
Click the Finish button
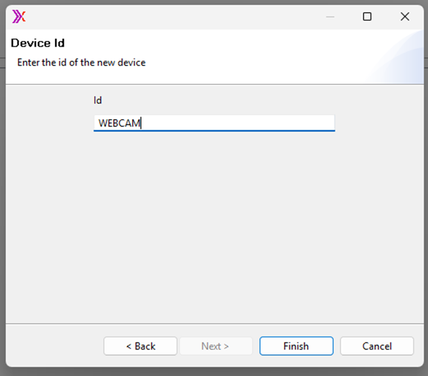[x=296, y=346]
